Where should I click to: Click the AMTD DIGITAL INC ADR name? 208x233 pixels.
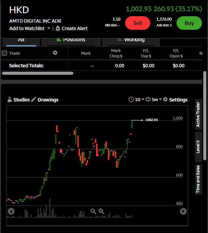point(35,21)
